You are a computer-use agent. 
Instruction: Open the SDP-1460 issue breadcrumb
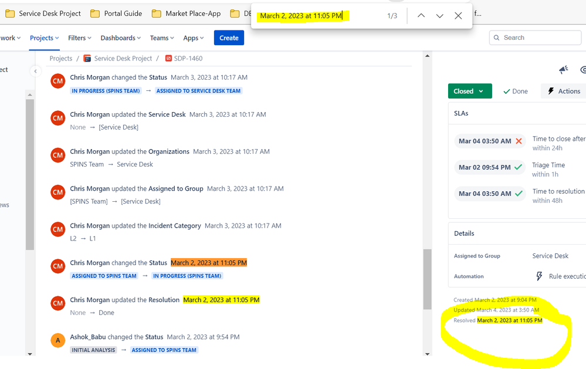tap(188, 58)
